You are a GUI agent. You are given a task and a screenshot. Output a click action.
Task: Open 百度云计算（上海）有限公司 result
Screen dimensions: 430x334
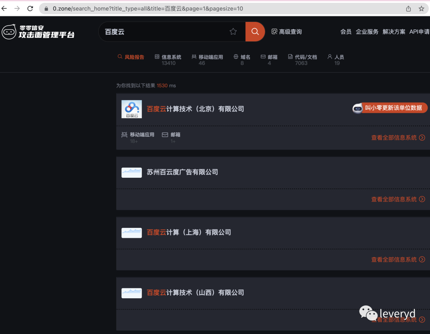(x=189, y=233)
